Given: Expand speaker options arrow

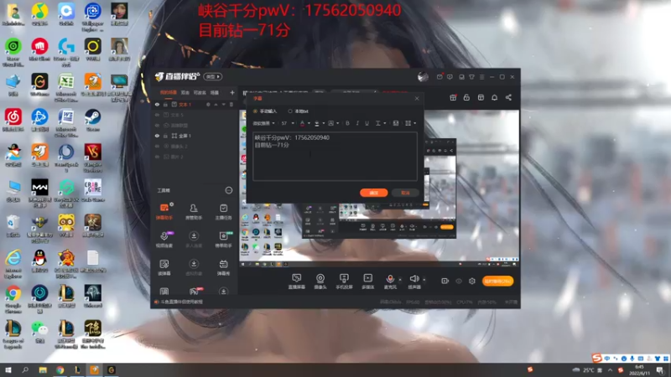Looking at the screenshot, I should [424, 280].
